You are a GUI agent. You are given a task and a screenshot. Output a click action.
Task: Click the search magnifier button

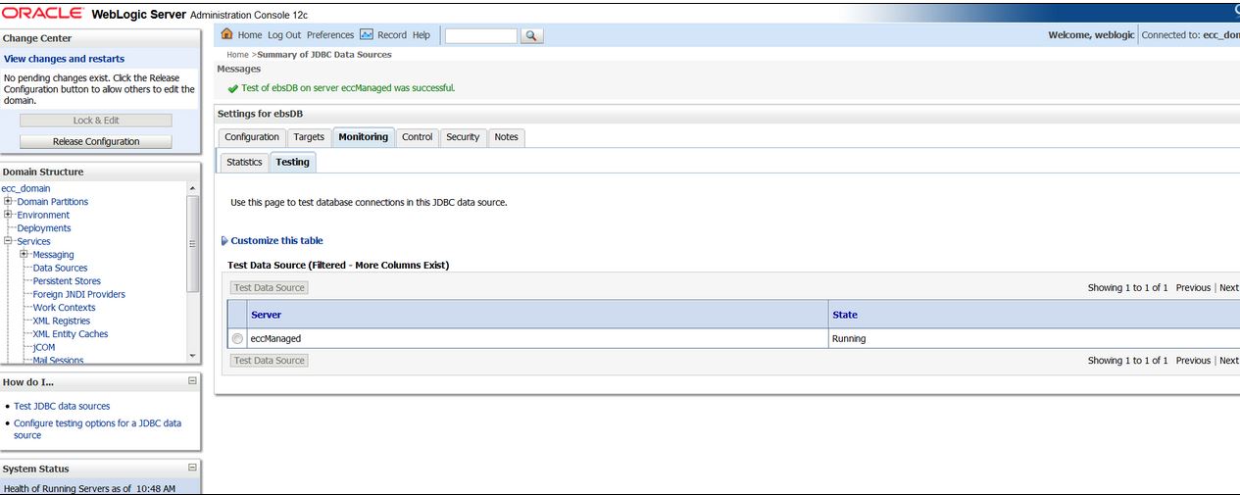click(x=531, y=36)
